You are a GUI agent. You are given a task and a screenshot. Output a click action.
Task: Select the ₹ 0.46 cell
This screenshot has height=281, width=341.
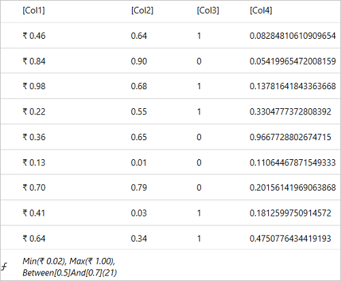[34, 36]
